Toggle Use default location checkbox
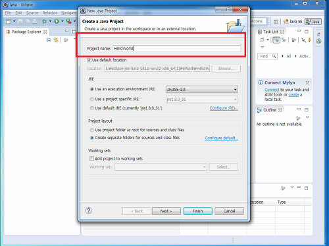Viewport: 329px width, 246px height. point(89,60)
